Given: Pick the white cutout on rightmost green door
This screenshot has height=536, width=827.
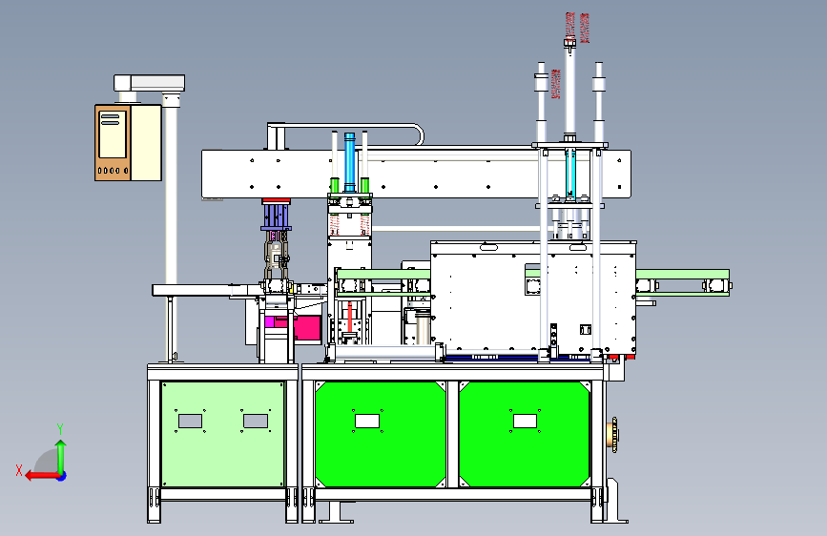Looking at the screenshot, I should pos(525,421).
